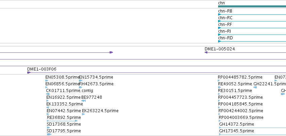Click the GH14372.5prime alignment line
This screenshot has height=136, width=286.
pos(253,128)
